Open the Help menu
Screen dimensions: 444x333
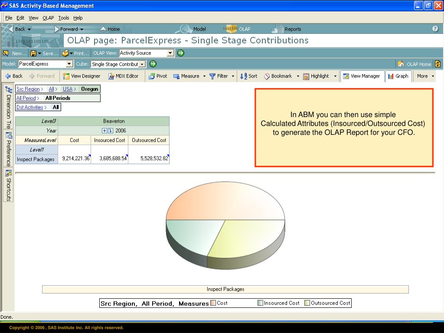pos(78,18)
